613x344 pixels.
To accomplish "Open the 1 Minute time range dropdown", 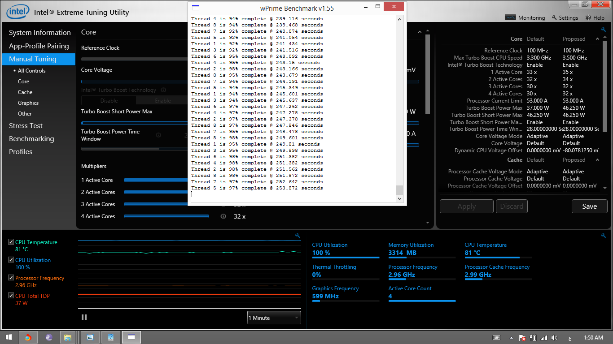I will click(274, 318).
